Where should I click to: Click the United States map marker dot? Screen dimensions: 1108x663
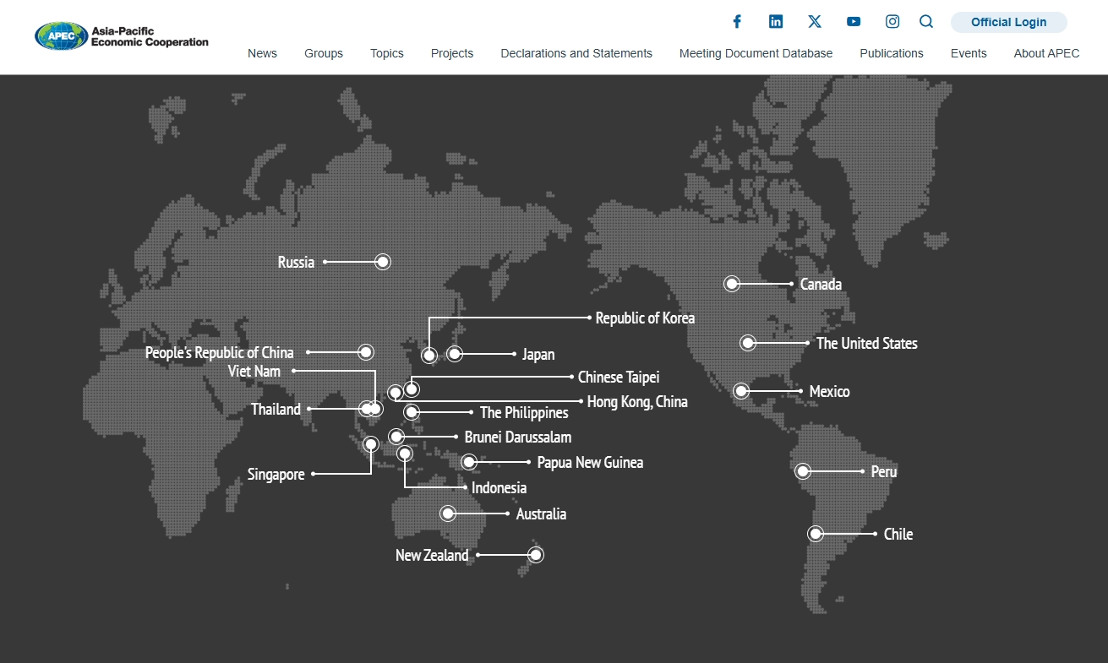pos(748,343)
